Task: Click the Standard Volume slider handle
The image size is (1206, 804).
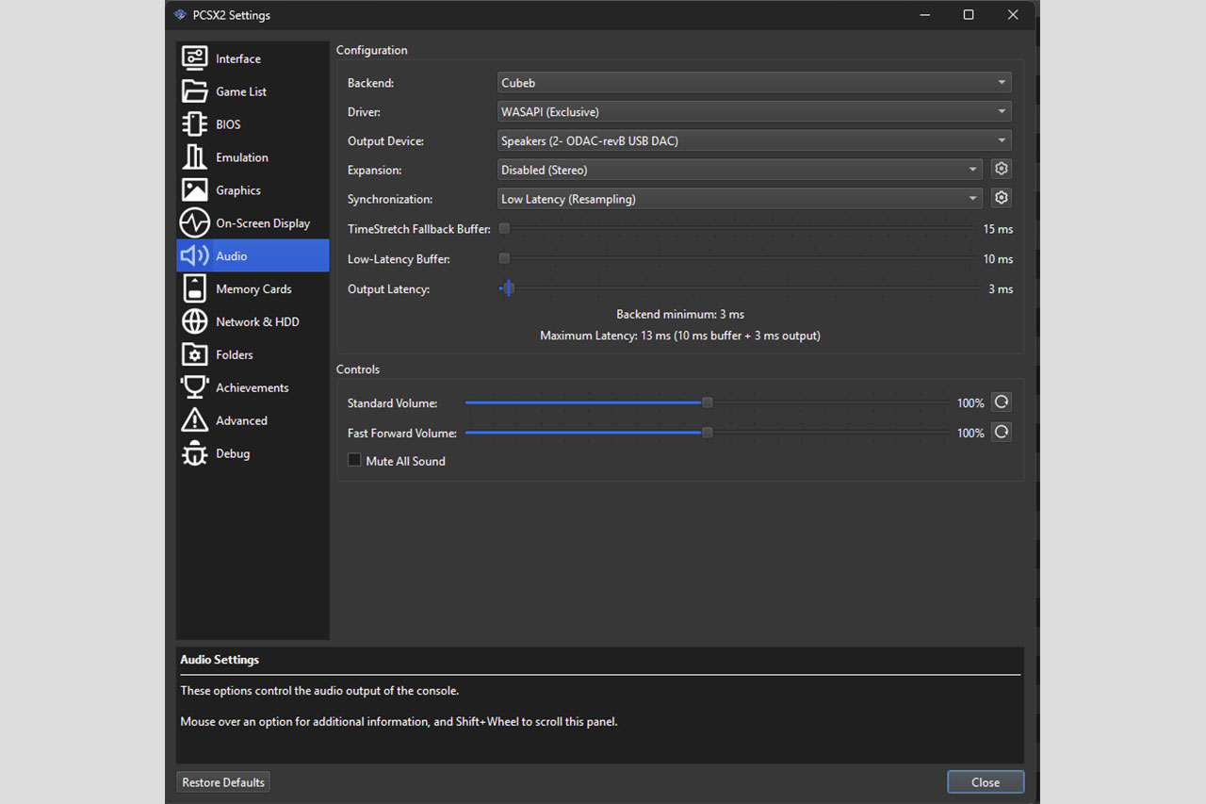Action: (707, 403)
